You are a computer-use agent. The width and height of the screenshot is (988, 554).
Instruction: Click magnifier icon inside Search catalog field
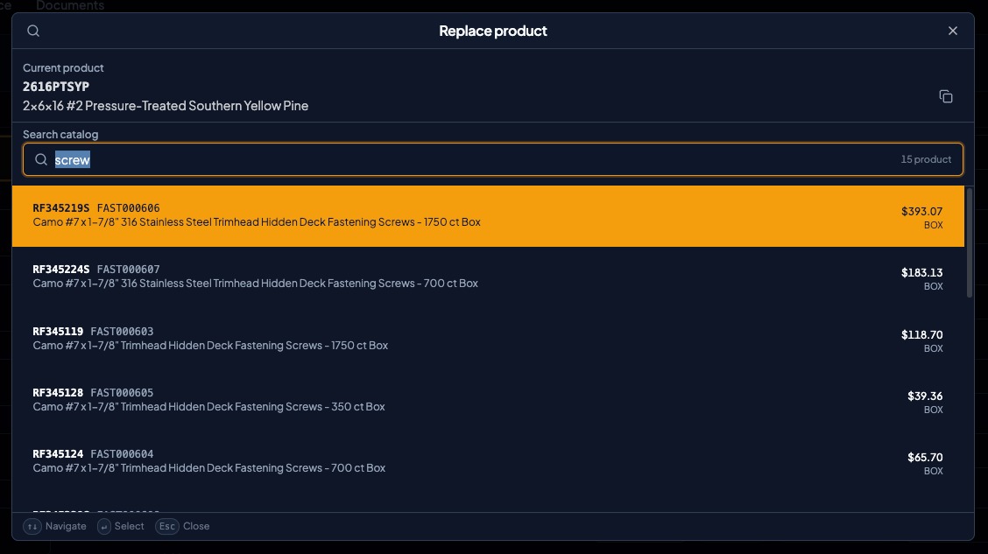41,159
